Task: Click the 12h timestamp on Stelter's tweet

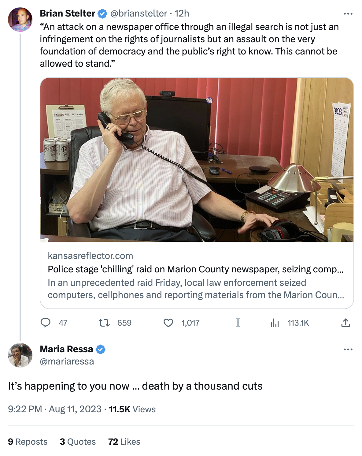Action: tap(182, 13)
